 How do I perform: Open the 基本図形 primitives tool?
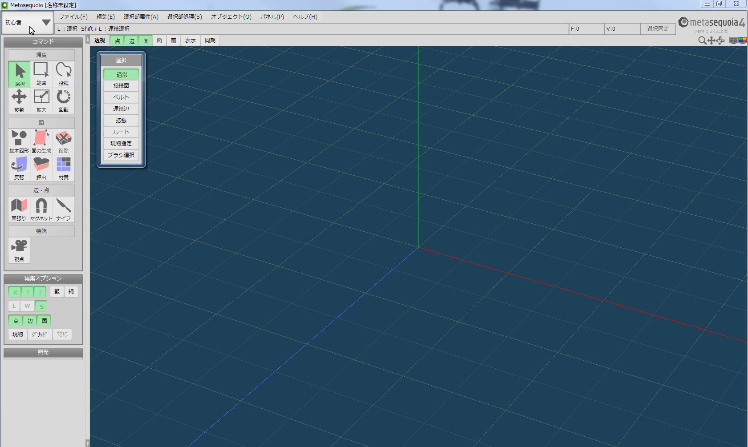coord(19,142)
